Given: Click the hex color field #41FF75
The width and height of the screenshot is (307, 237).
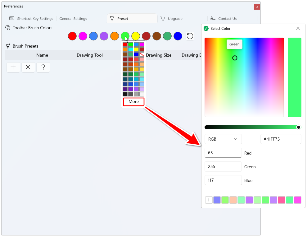Looking at the screenshot, I should [x=281, y=139].
